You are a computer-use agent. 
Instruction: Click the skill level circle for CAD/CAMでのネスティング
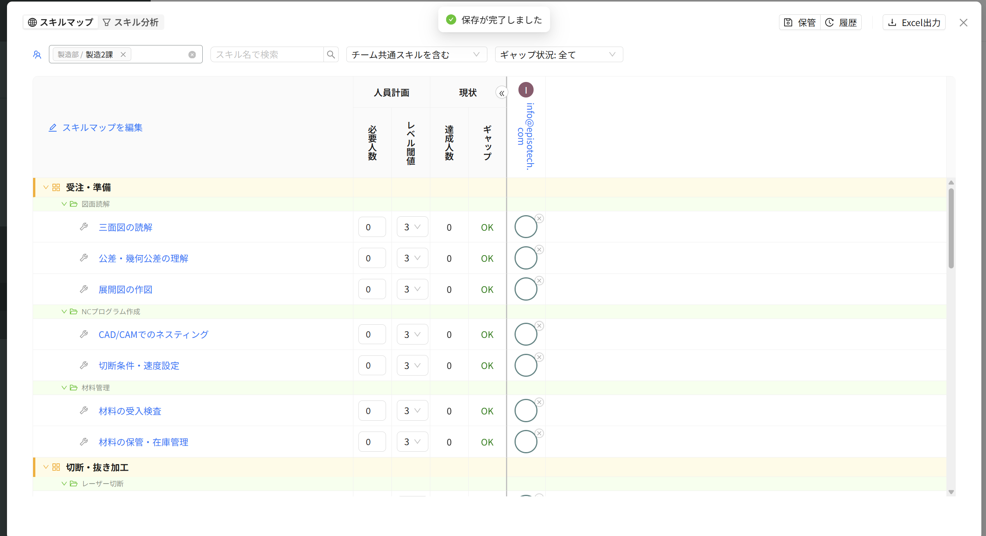click(526, 334)
